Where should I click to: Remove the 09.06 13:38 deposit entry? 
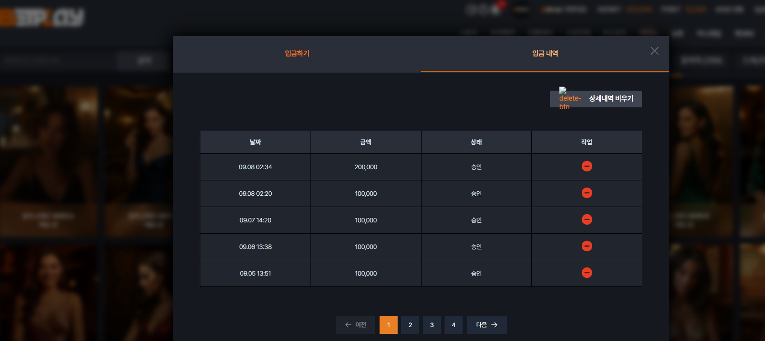[587, 246]
